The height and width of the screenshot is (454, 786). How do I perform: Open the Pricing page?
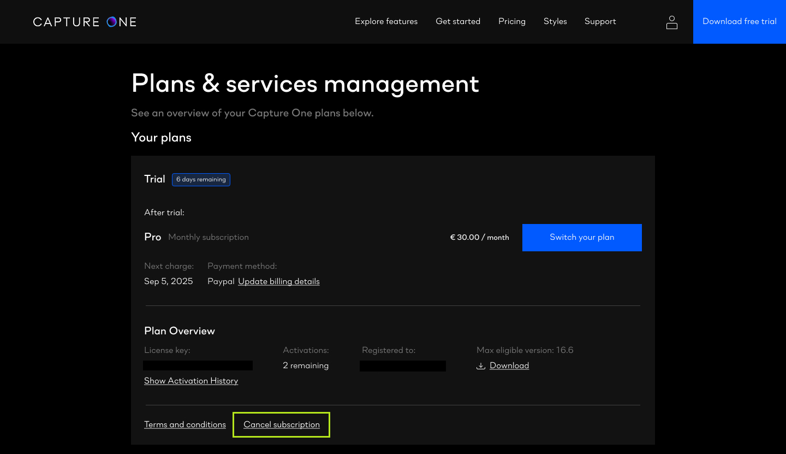[512, 21]
